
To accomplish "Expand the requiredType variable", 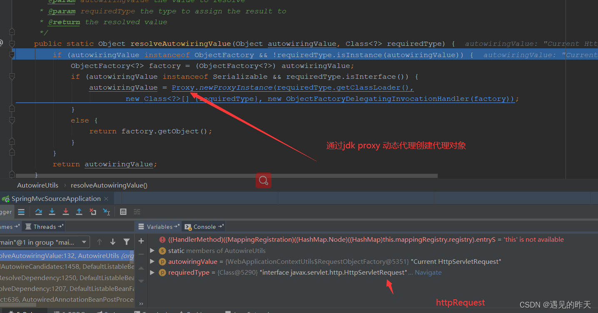I will [152, 273].
